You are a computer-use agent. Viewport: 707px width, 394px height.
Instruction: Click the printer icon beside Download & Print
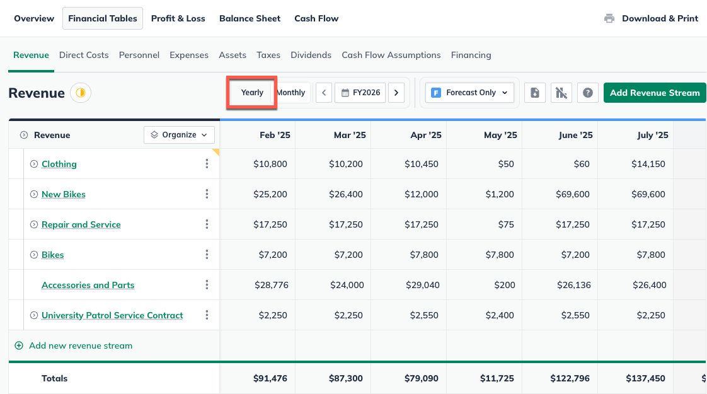(x=609, y=18)
